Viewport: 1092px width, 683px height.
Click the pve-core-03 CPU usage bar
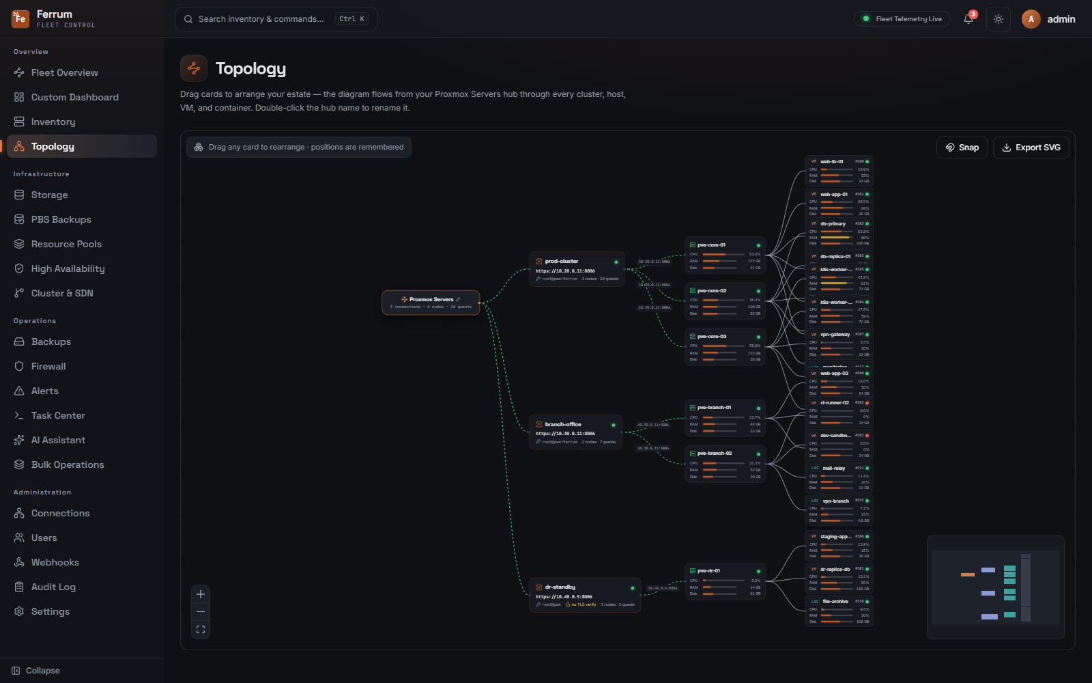723,346
